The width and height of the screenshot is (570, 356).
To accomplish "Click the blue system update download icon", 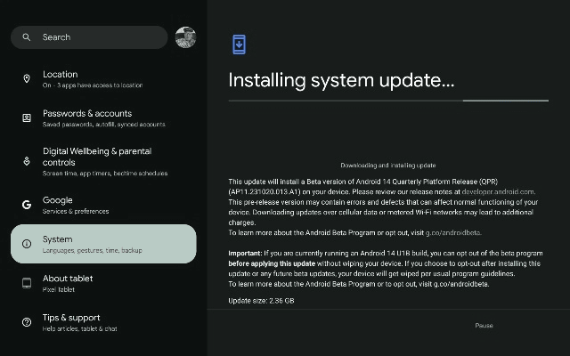I will (x=239, y=44).
